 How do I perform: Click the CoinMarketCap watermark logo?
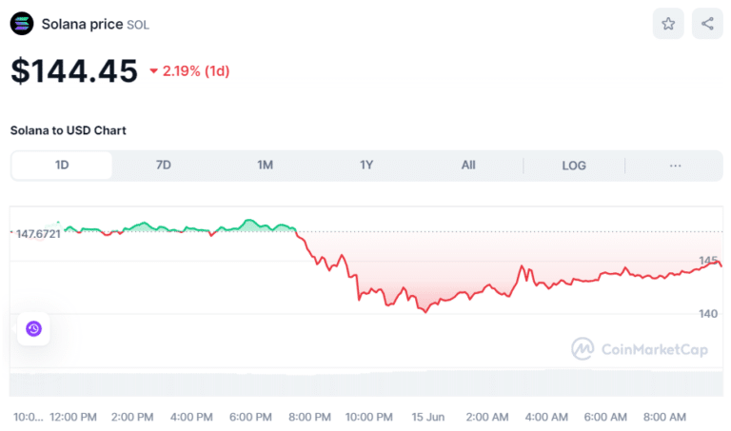coord(640,349)
